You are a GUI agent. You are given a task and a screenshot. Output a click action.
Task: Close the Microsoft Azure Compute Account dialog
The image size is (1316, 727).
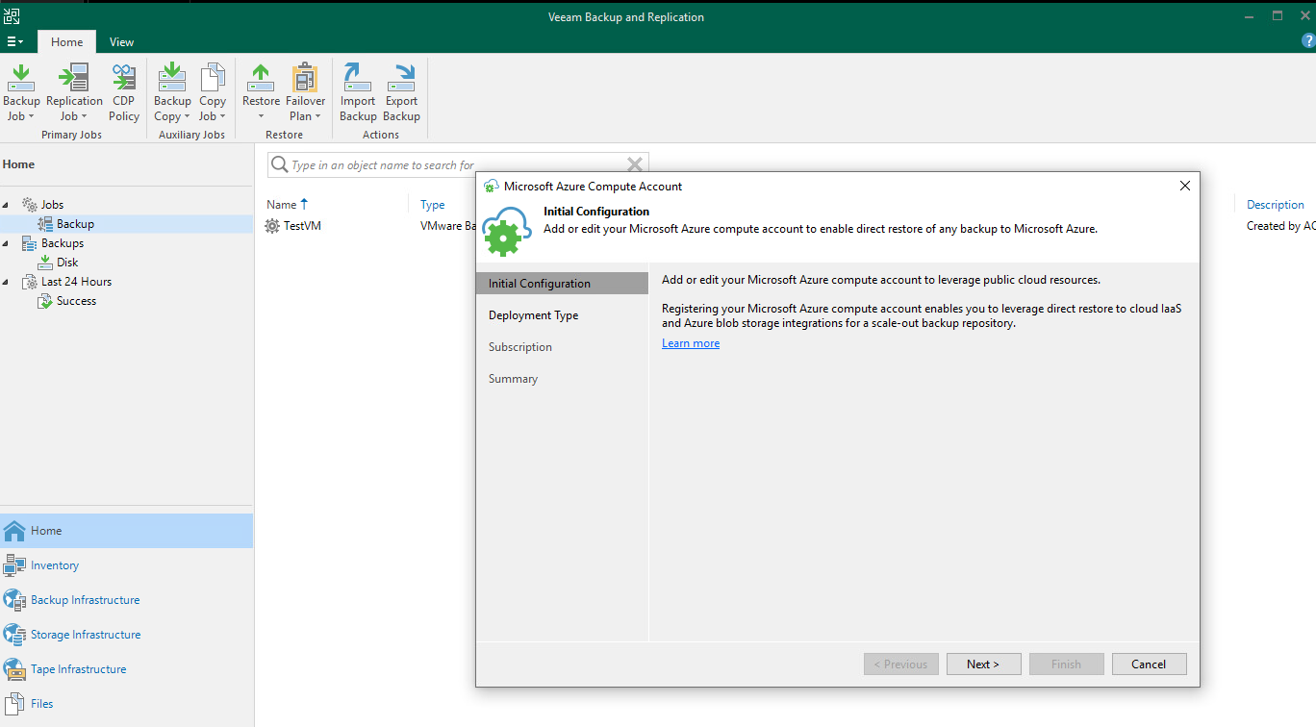pyautogui.click(x=1184, y=186)
